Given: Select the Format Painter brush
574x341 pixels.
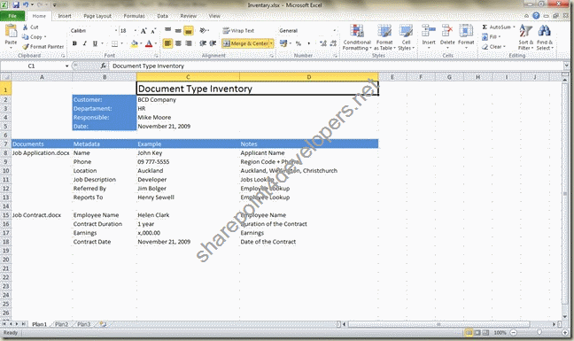Looking at the screenshot, I should click(26, 46).
